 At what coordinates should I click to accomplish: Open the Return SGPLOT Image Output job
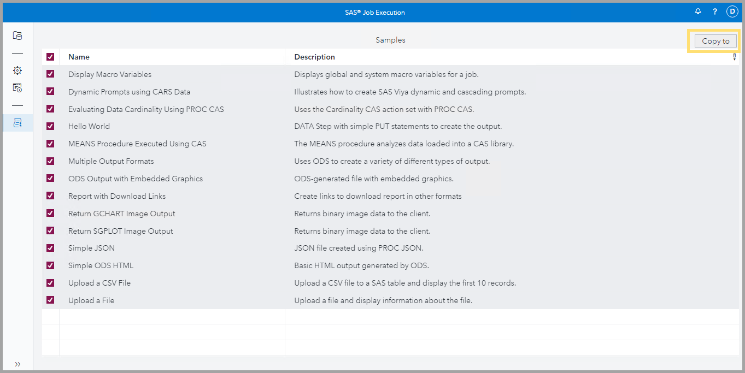(120, 230)
